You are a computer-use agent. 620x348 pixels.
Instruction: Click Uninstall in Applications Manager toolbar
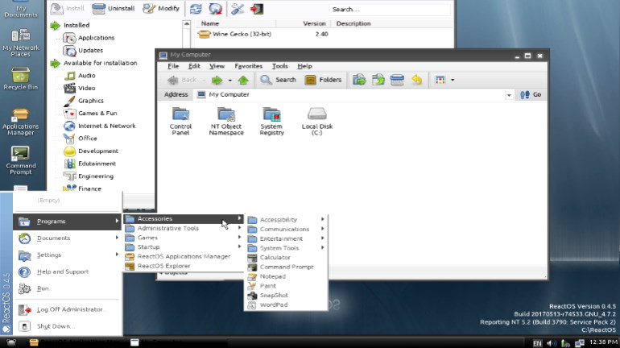114,8
